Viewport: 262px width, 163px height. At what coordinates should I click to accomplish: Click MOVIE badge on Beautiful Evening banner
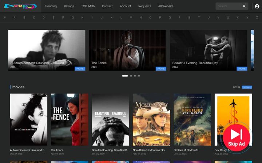242,68
